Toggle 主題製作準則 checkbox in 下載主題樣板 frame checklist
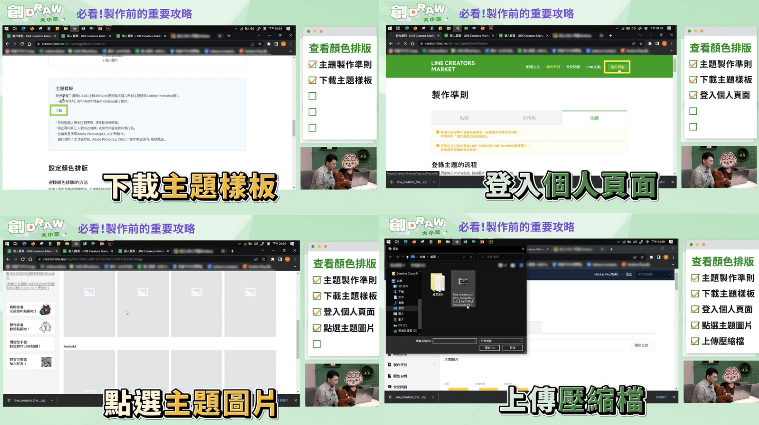 coord(312,64)
